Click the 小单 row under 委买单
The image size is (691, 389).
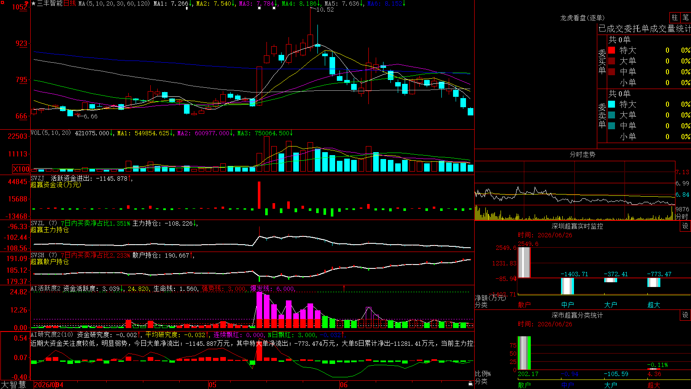pyautogui.click(x=649, y=83)
